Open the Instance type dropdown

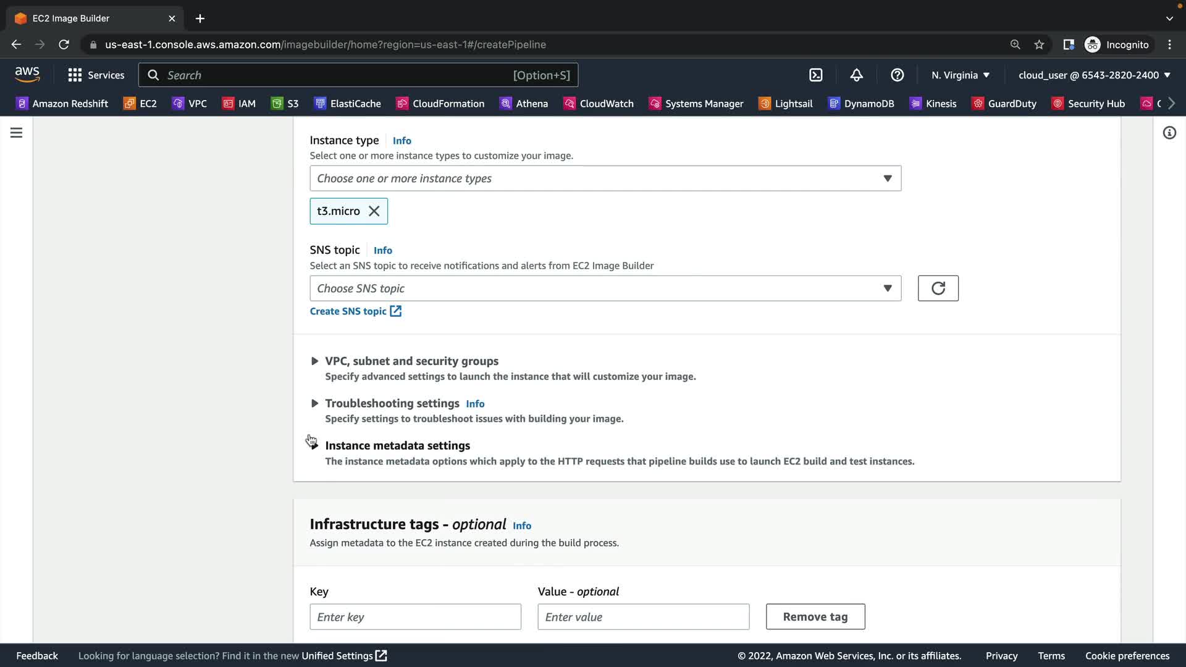pyautogui.click(x=605, y=178)
